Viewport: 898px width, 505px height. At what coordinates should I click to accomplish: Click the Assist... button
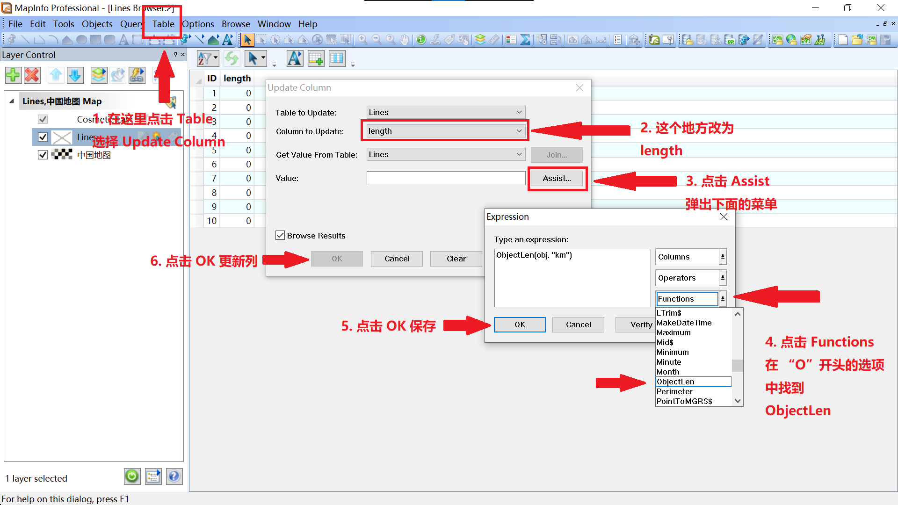tap(557, 178)
